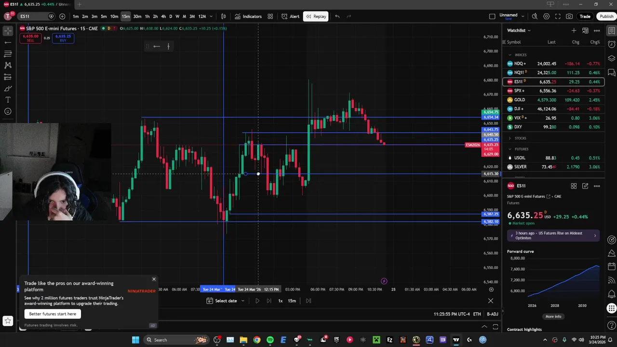Image resolution: width=617 pixels, height=347 pixels.
Task: Open the Fibonacci tools in left toolbar
Action: point(8,54)
